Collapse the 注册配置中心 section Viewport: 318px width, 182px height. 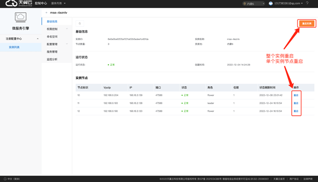[38, 39]
